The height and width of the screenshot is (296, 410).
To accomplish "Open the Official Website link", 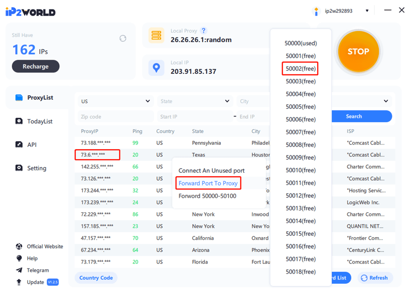I will tap(45, 246).
